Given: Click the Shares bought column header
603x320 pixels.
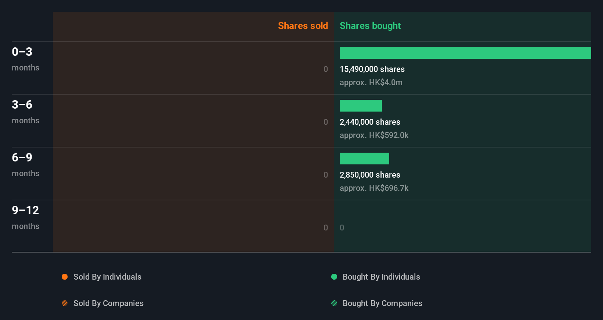Looking at the screenshot, I should pos(370,26).
